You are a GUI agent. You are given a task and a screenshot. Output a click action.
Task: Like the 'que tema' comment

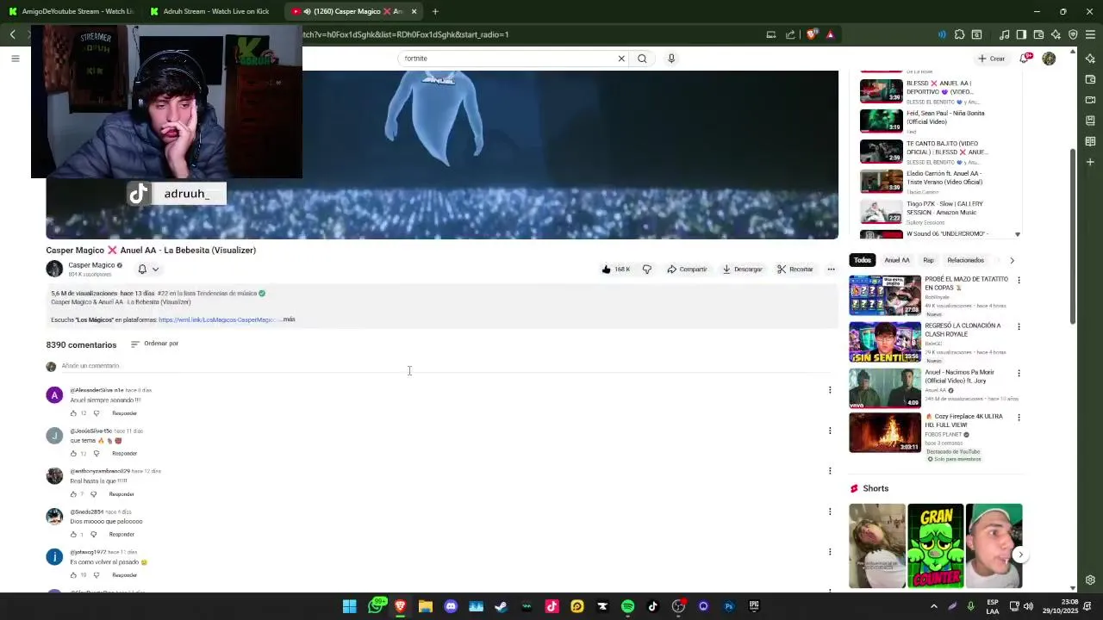pos(73,454)
